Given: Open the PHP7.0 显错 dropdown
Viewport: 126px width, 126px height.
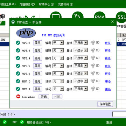Looking at the screenshot, I should coord(81,81).
